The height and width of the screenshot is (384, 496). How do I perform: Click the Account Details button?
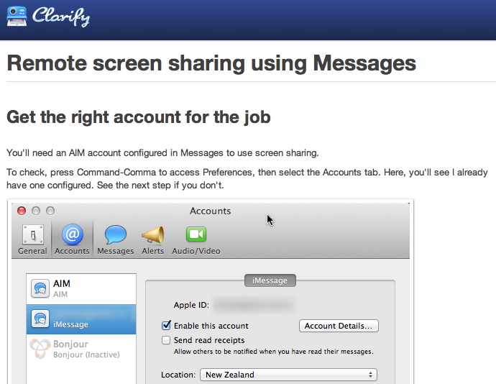pyautogui.click(x=338, y=326)
